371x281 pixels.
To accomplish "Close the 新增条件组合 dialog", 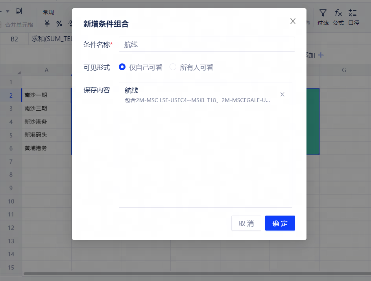I will click(x=293, y=21).
